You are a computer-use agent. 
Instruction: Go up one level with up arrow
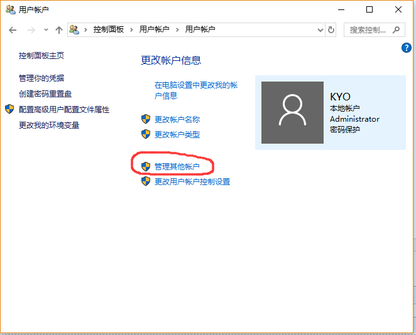click(x=59, y=30)
